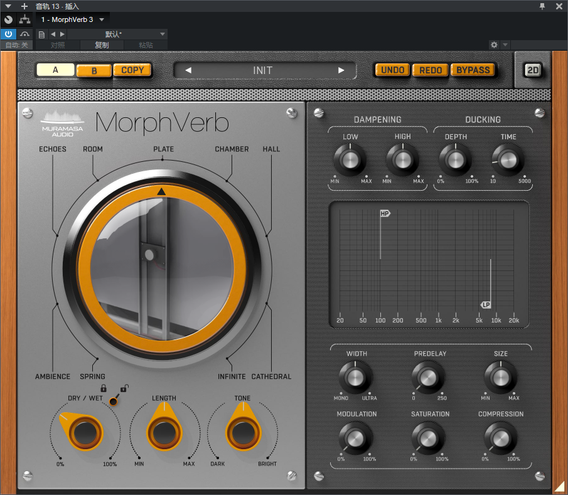The height and width of the screenshot is (495, 568).
Task: Select the ECHOES reverb type
Action: (x=53, y=149)
